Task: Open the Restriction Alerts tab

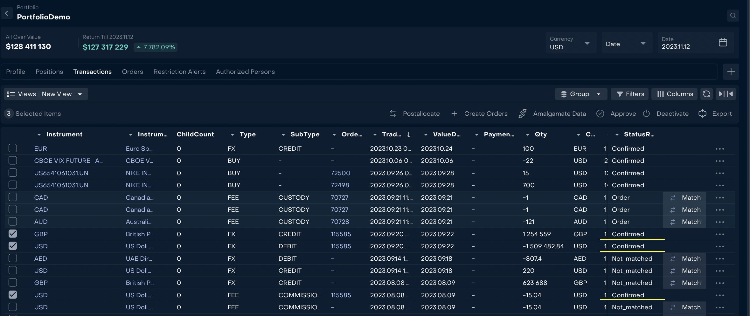Action: [x=179, y=72]
